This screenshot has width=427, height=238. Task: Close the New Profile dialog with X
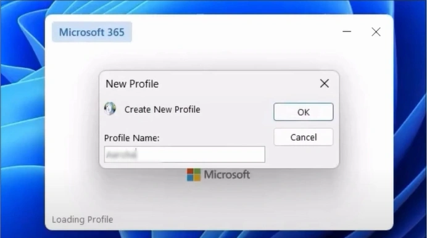click(x=325, y=83)
